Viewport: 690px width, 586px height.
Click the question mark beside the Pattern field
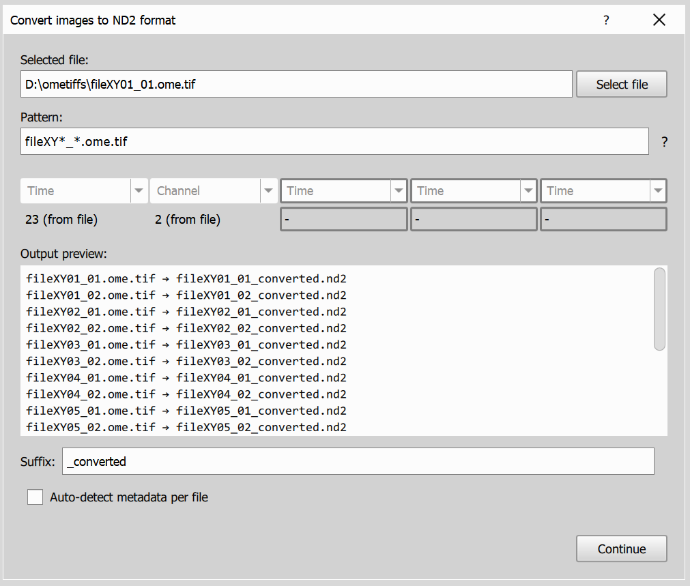coord(664,141)
